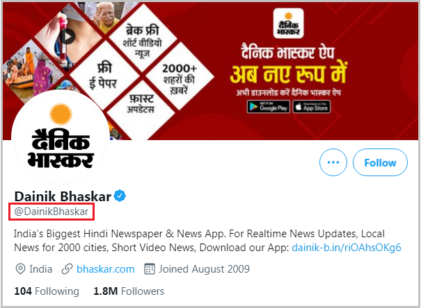Open the three-dots more options menu
The width and height of the screenshot is (421, 308).
(x=333, y=162)
